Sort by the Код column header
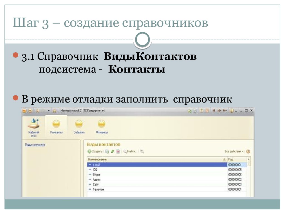This screenshot has height=214, width=285. coord(237,159)
